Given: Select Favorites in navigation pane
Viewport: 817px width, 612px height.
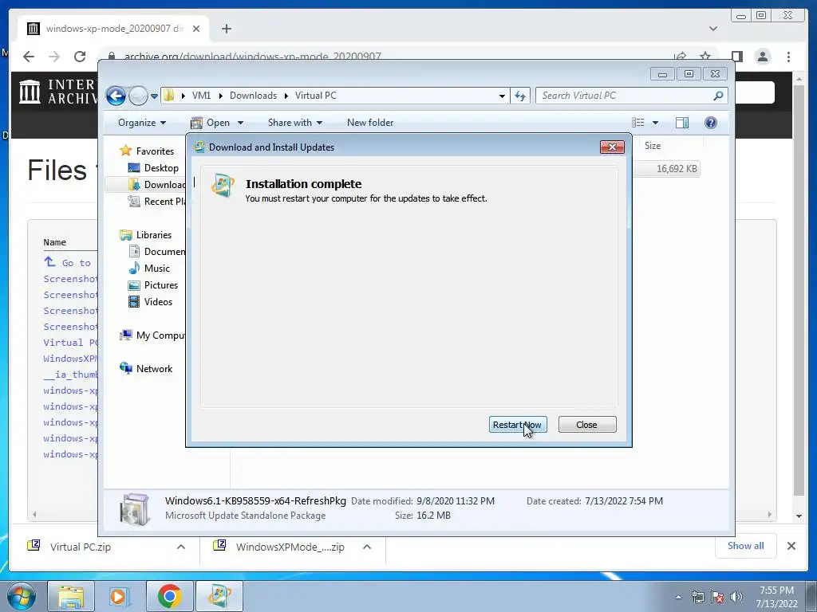Looking at the screenshot, I should (147, 151).
